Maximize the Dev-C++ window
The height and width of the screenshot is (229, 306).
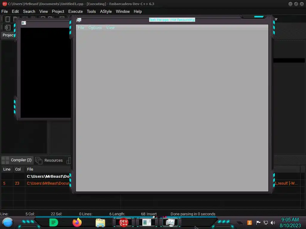pos(296,4)
